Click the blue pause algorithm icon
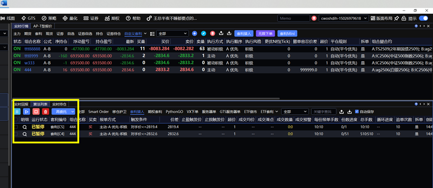This screenshot has height=188, width=433. point(17,112)
